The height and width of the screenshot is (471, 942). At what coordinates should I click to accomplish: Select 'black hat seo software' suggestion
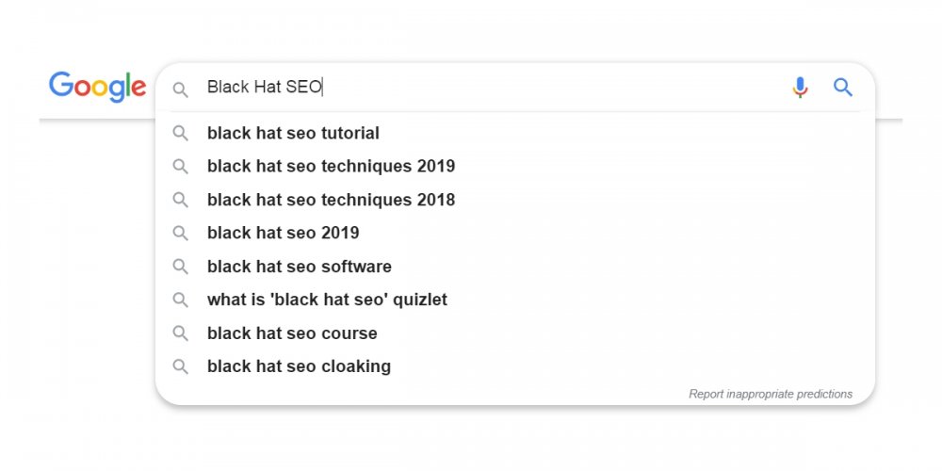pyautogui.click(x=515, y=267)
